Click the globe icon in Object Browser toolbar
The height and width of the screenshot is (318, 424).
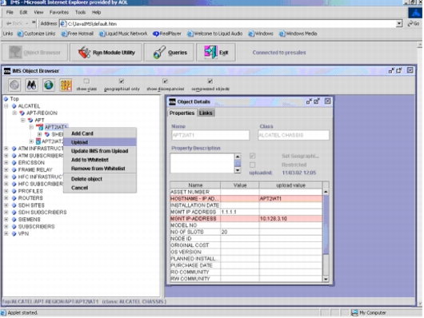[x=49, y=85]
